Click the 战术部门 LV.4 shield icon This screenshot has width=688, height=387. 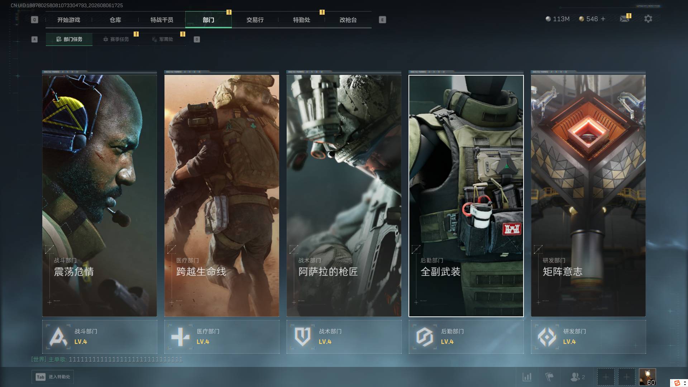[x=302, y=337]
